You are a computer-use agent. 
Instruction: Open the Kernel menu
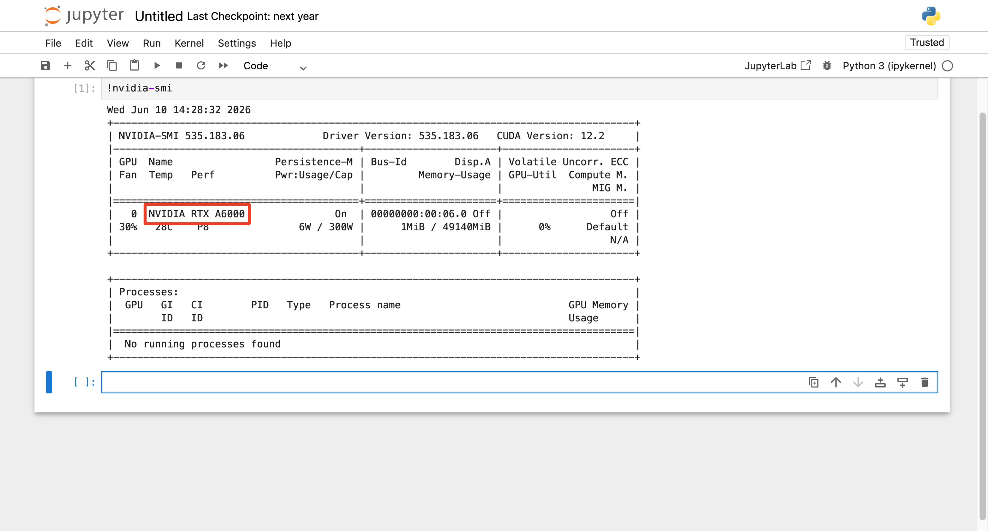tap(189, 43)
